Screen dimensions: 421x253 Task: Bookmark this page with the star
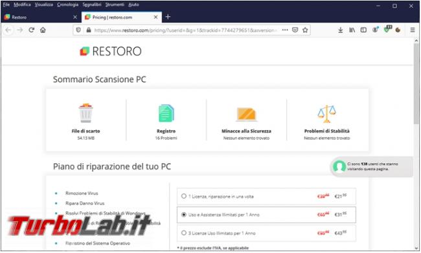point(305,30)
